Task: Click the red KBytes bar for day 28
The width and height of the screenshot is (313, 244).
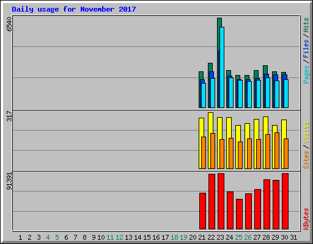Action: tap(267, 204)
